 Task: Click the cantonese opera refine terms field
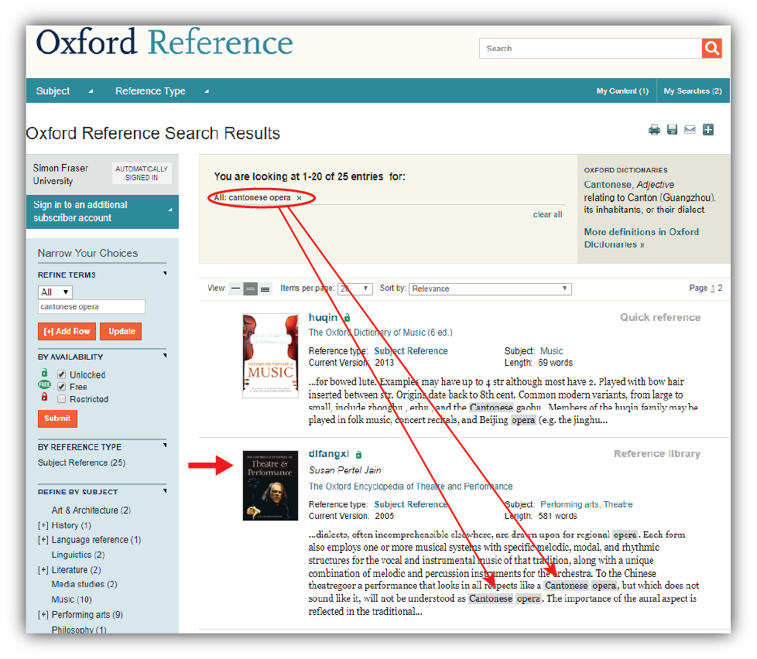91,307
